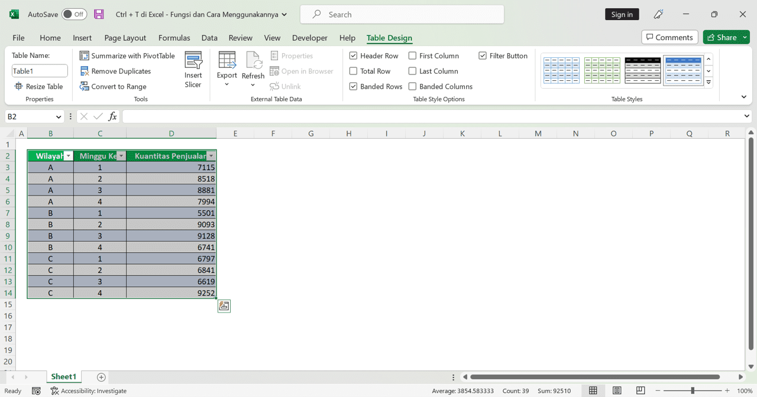Switch to the Insert tab
This screenshot has width=757, height=397.
(x=82, y=38)
